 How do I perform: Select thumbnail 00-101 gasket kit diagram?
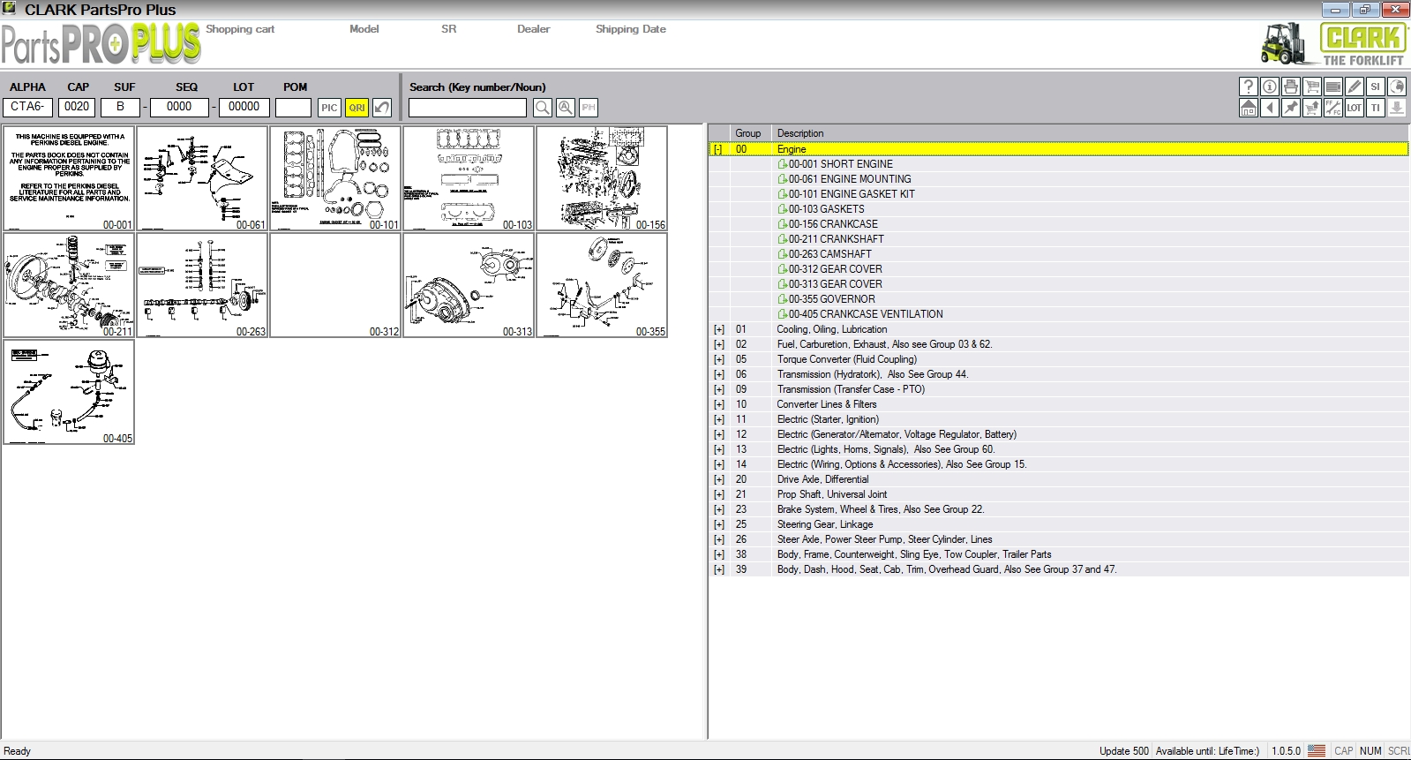coord(335,178)
